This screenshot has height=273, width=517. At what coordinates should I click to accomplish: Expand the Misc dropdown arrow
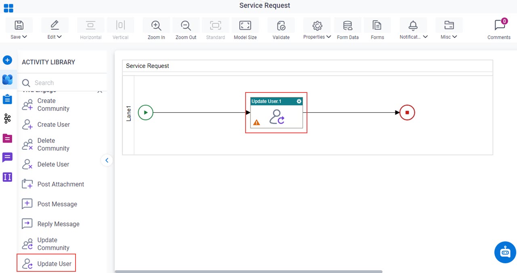click(x=455, y=37)
